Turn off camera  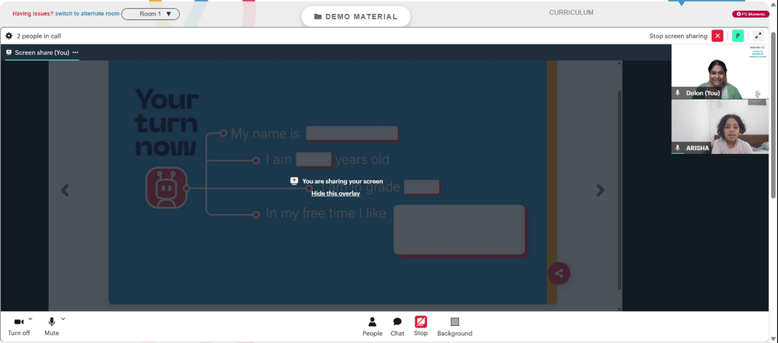tap(19, 327)
